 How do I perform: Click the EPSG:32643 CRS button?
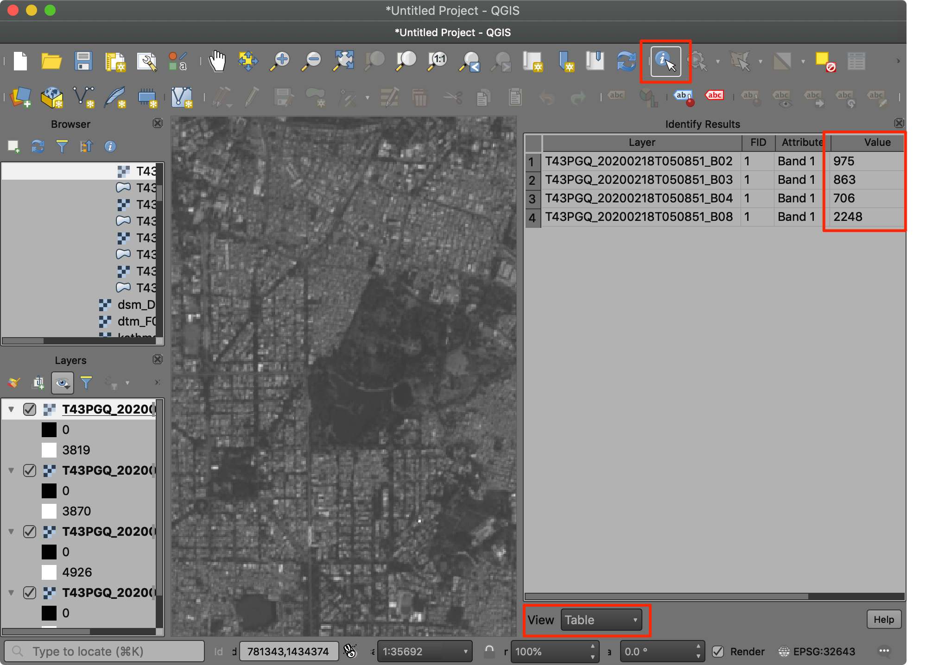click(818, 652)
